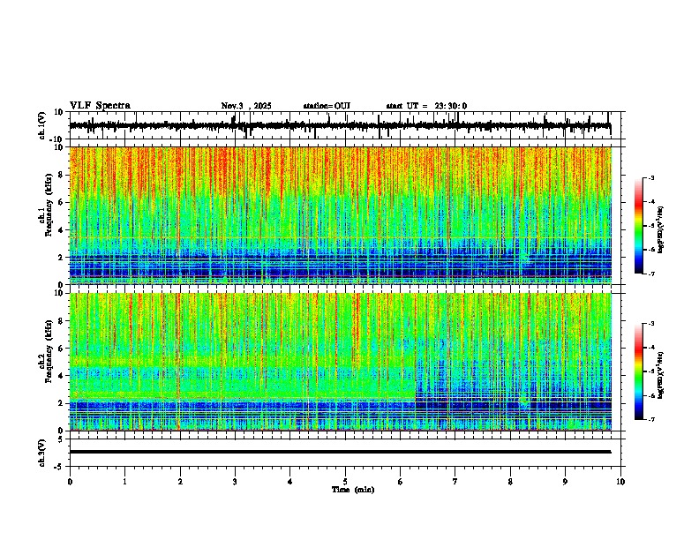699x540 pixels.
Task: Click the "9" minute tick label on the time axis
Action: [565, 482]
